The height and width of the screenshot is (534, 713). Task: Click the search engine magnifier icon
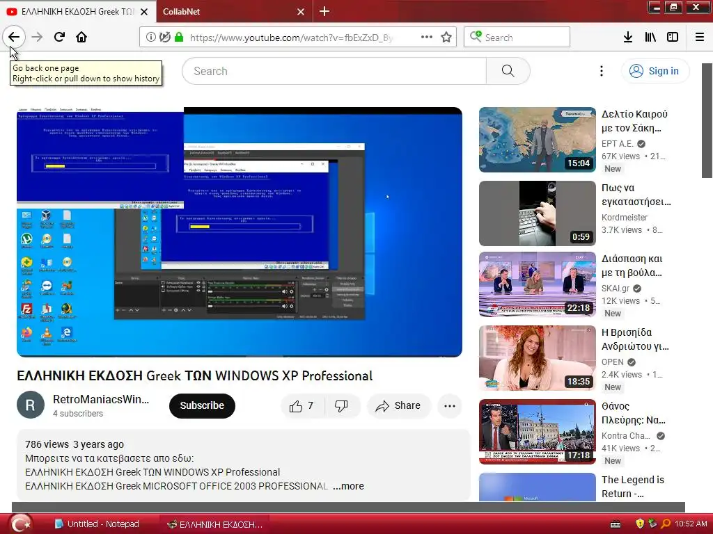pos(476,36)
